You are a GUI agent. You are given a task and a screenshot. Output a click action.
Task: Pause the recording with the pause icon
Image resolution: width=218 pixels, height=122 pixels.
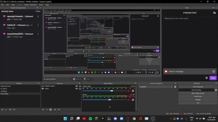point(216,90)
